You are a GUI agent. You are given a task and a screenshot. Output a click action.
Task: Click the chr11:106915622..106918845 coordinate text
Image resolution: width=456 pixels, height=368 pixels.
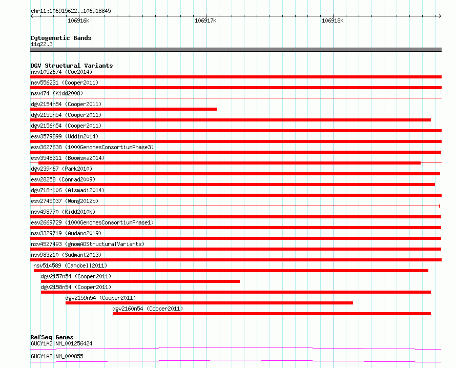click(71, 11)
